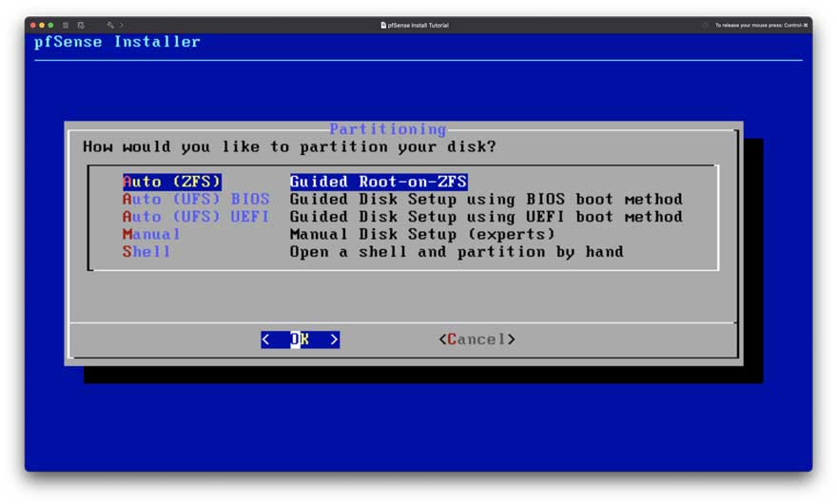Click the document icon beside window title

coord(383,25)
